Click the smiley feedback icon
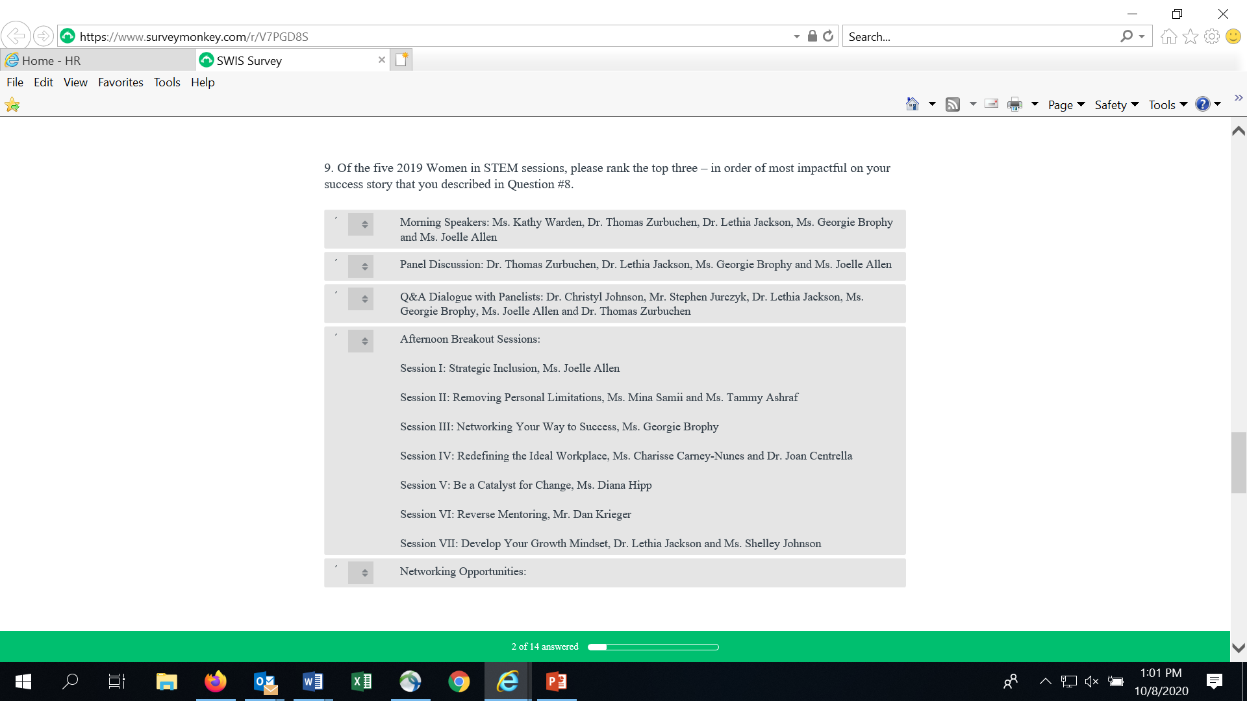 pyautogui.click(x=1233, y=36)
